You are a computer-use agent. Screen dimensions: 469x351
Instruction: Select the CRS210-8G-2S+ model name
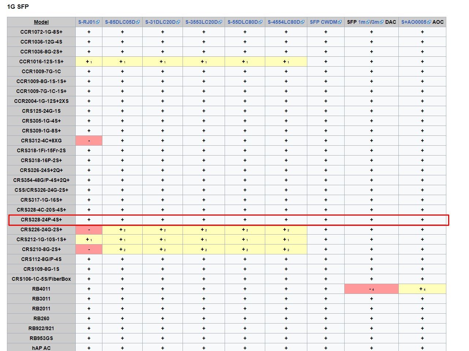(41, 249)
